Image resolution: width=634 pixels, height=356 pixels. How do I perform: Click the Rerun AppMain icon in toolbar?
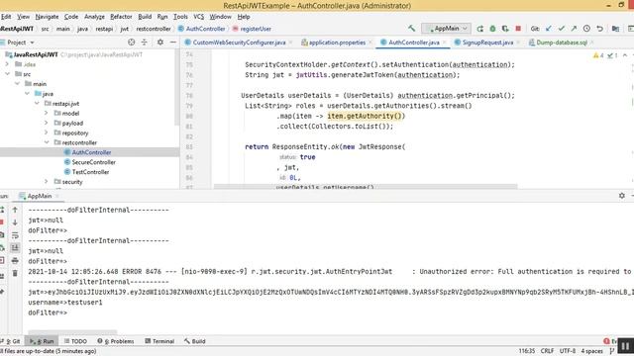pyautogui.click(x=479, y=29)
